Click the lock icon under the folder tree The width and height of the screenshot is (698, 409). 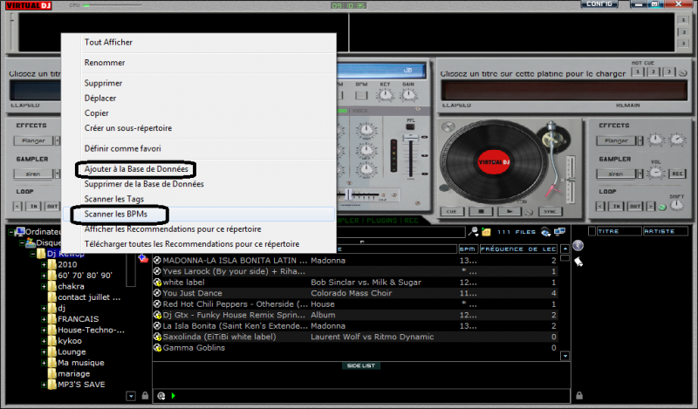143,396
